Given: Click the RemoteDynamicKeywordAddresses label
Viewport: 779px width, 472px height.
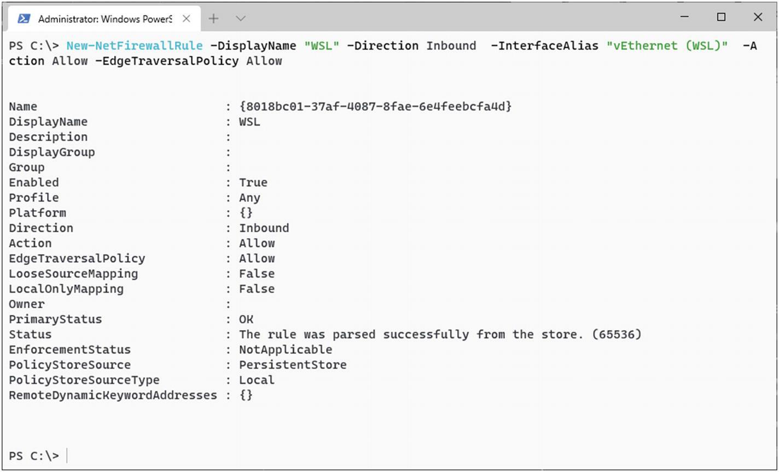Looking at the screenshot, I should (113, 395).
